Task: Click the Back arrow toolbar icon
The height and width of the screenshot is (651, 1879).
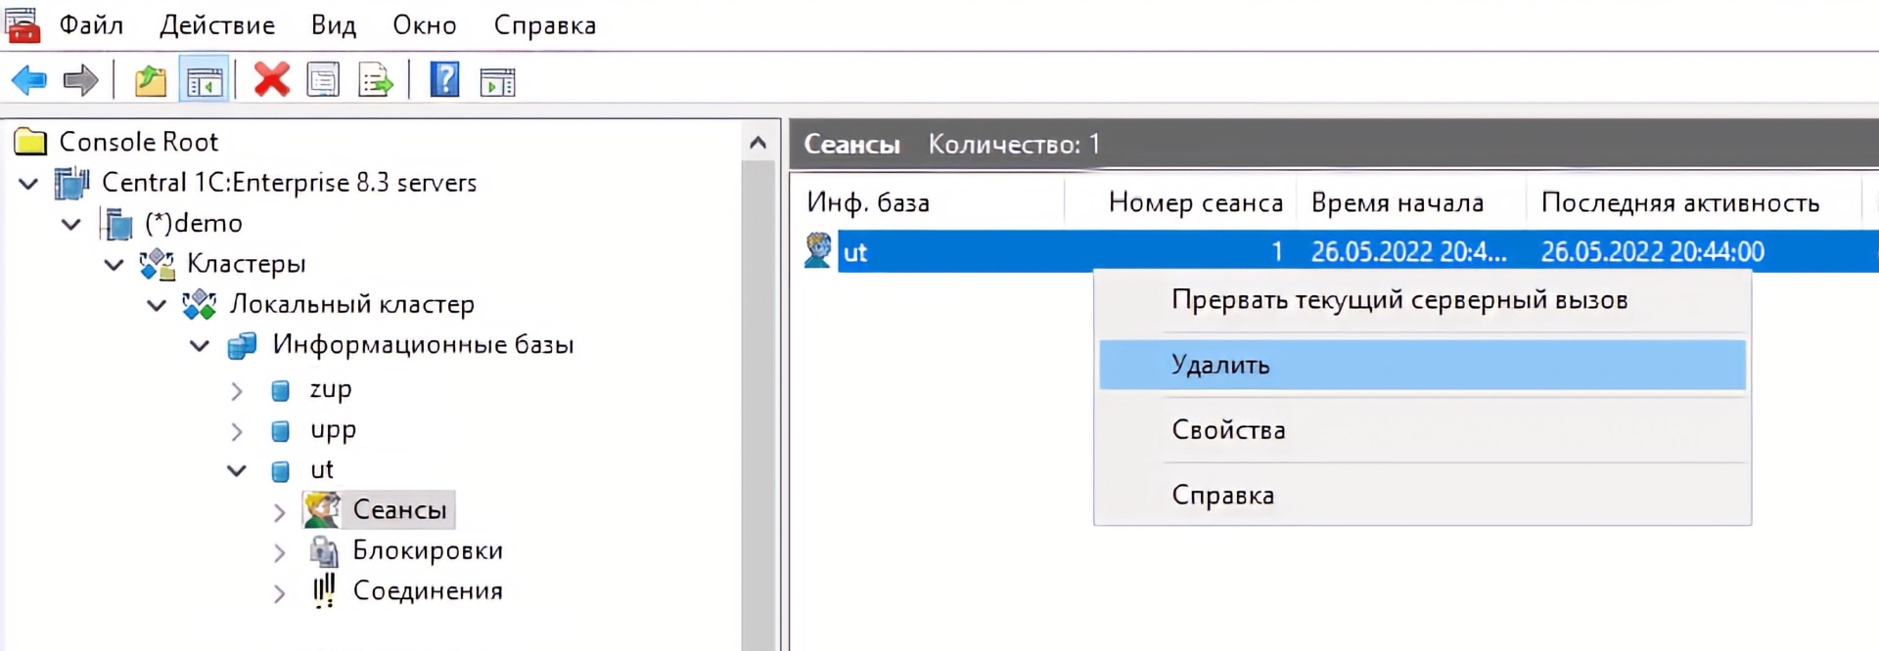Action: click(x=29, y=80)
